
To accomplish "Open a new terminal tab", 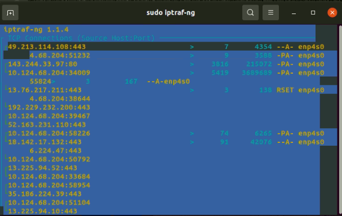I will tap(10, 12).
